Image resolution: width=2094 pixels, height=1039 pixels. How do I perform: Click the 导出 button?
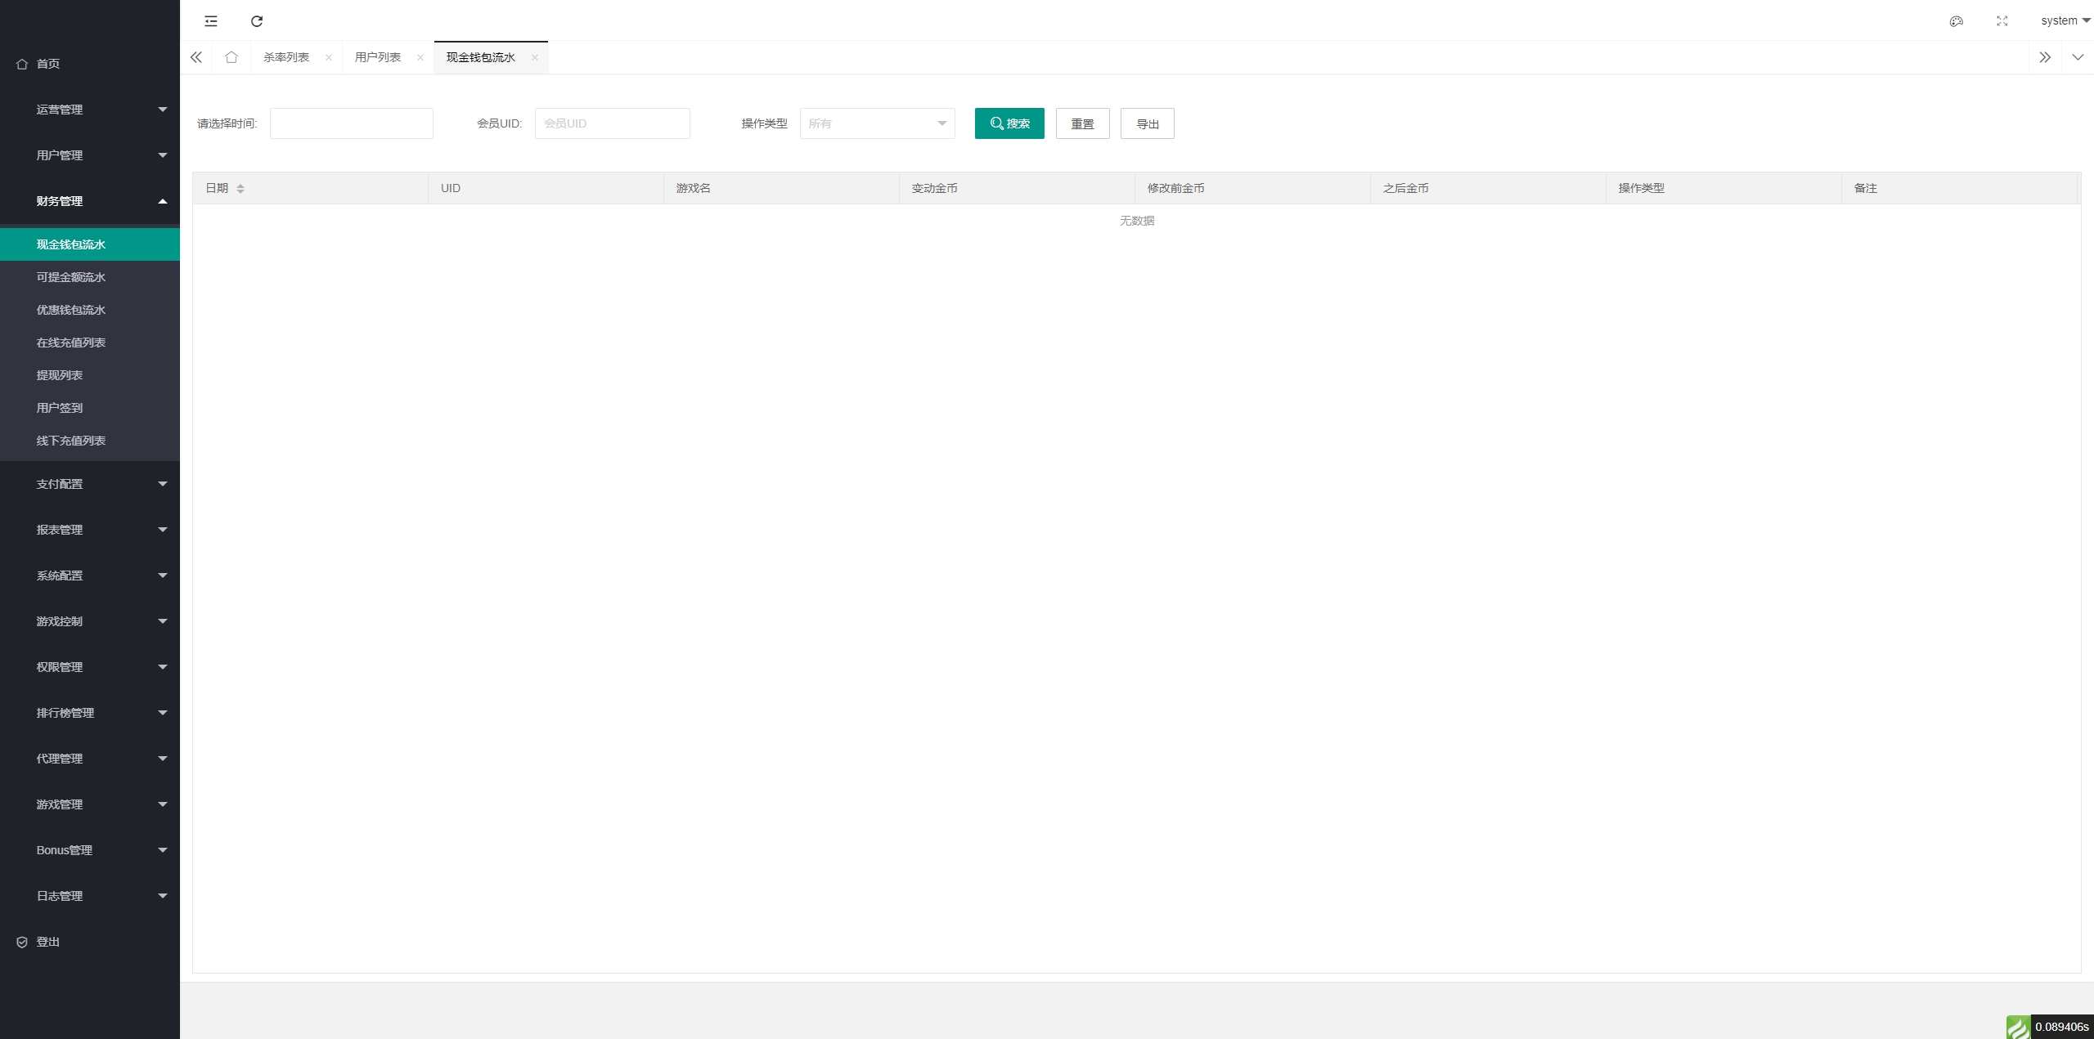pos(1147,123)
